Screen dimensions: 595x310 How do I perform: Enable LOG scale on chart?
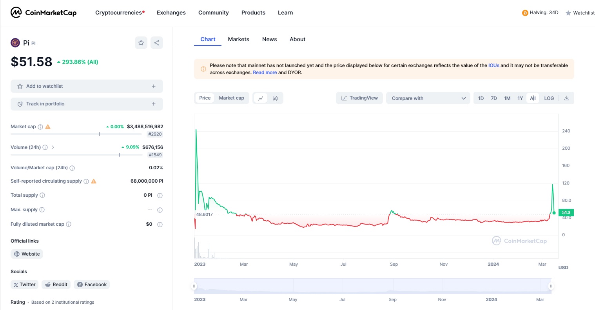(x=549, y=98)
